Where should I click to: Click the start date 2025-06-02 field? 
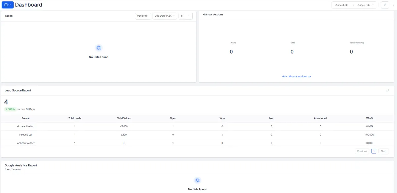(x=342, y=5)
